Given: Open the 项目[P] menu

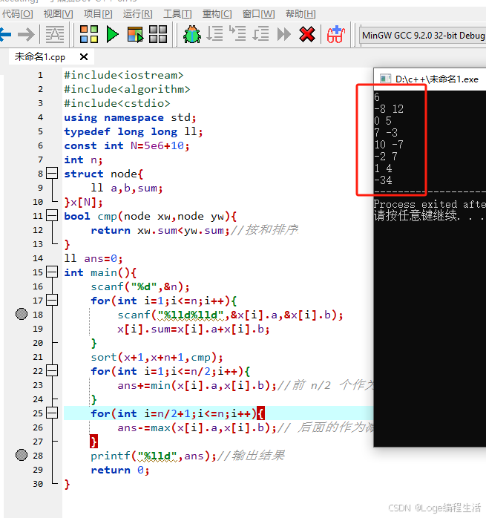Looking at the screenshot, I should (x=98, y=14).
